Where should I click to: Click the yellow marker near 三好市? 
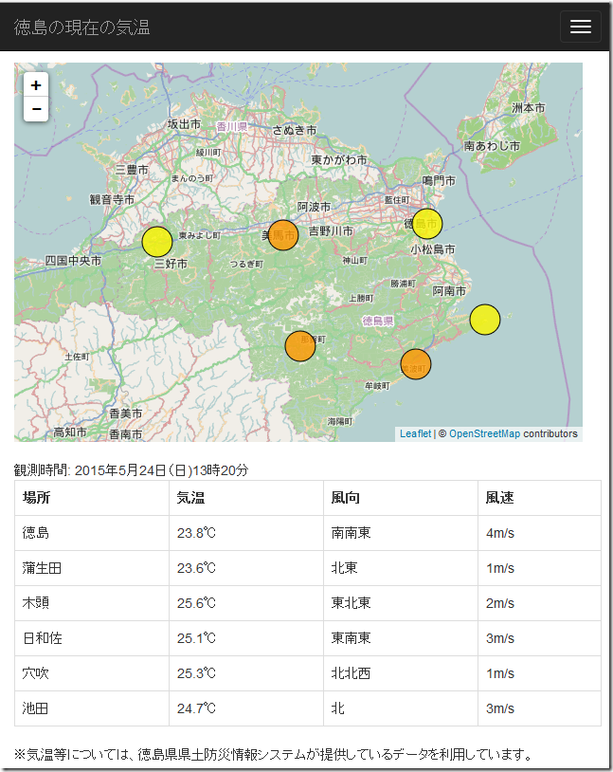157,242
